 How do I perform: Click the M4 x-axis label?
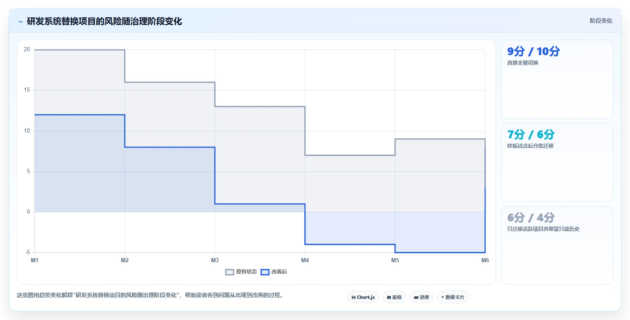305,260
